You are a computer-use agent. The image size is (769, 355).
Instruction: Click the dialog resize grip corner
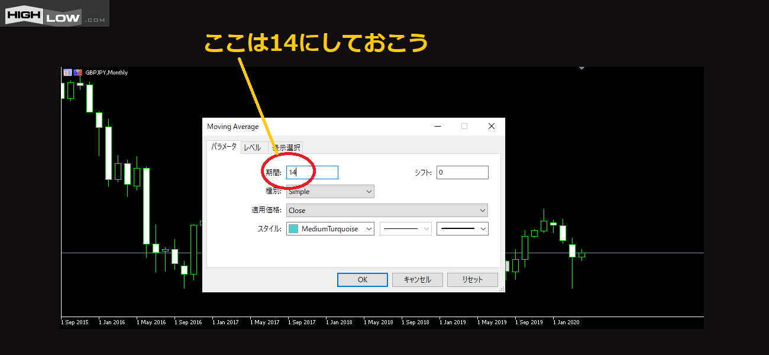point(502,289)
